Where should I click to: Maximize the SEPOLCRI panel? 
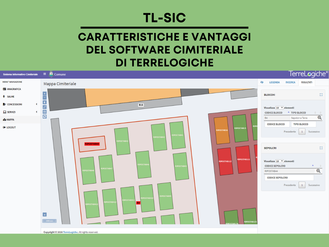click(321, 148)
